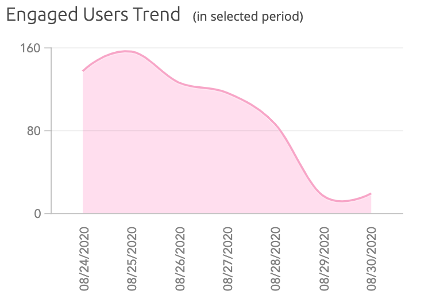Click the trend line point above 08/26/2020

pos(179,84)
